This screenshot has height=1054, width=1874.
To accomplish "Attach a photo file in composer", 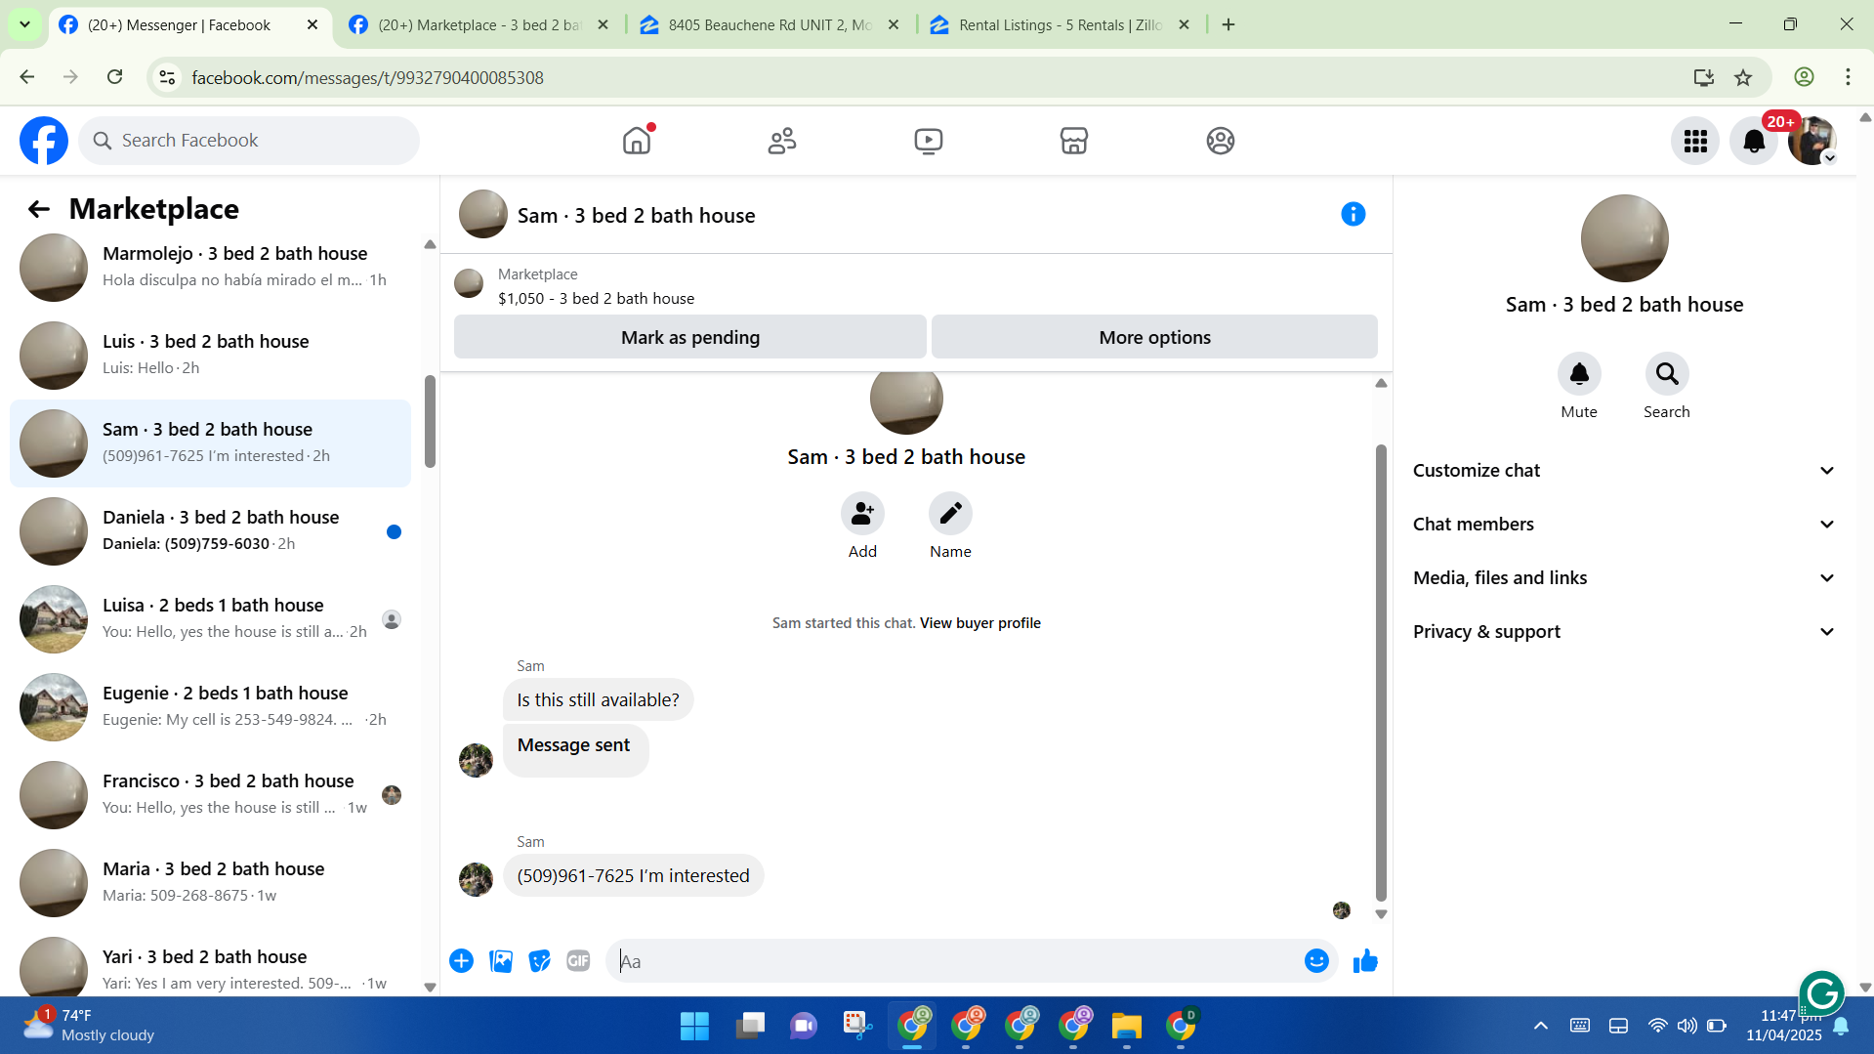I will tap(501, 961).
